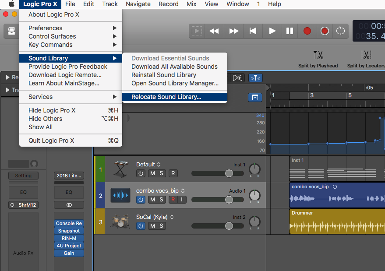Open the Apple menu
The image size is (385, 271).
(x=11, y=4)
